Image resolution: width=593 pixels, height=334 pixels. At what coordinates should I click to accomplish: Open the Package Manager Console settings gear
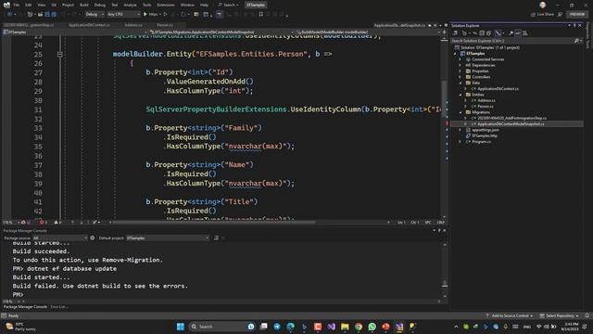(93, 238)
